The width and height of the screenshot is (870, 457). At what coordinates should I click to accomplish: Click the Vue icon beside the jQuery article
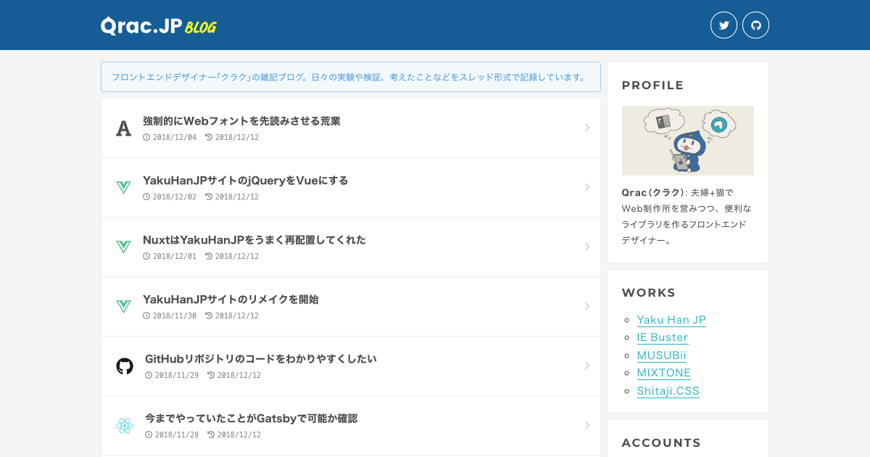(x=123, y=187)
